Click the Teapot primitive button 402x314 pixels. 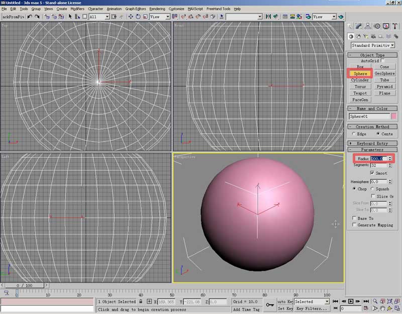pyautogui.click(x=360, y=93)
